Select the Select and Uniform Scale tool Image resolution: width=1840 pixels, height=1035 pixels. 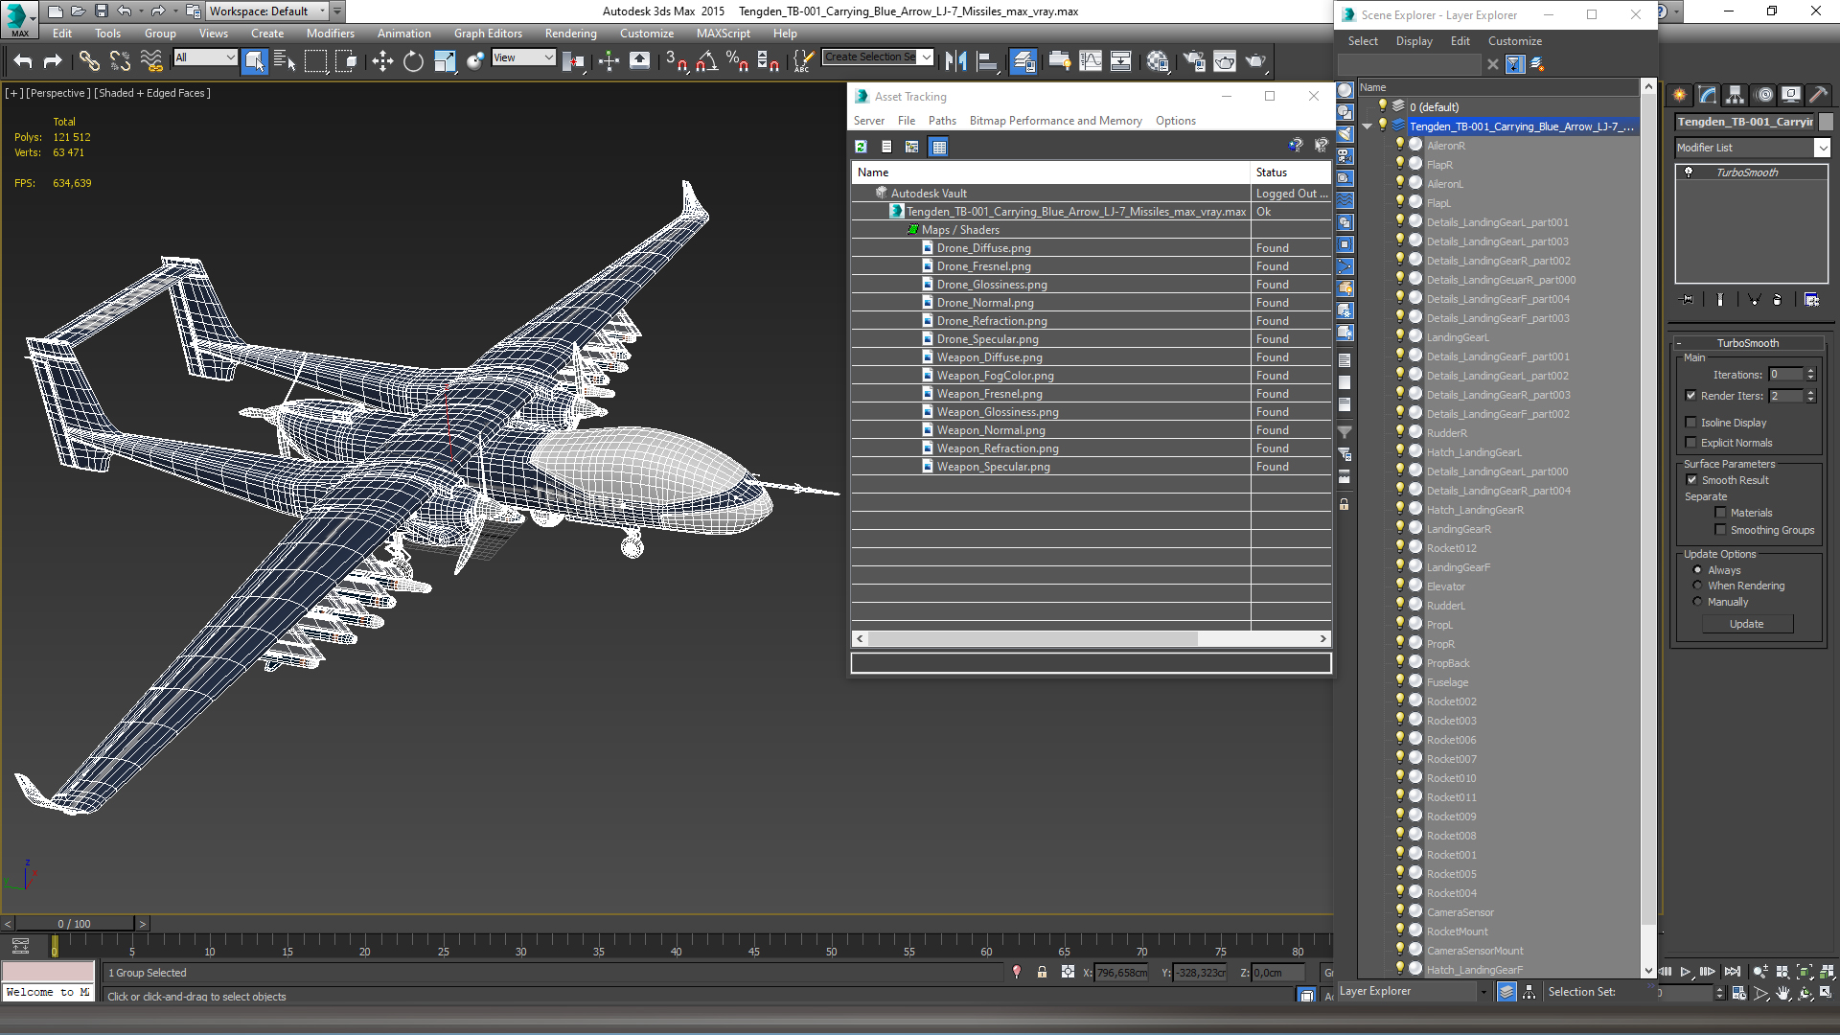pos(445,61)
